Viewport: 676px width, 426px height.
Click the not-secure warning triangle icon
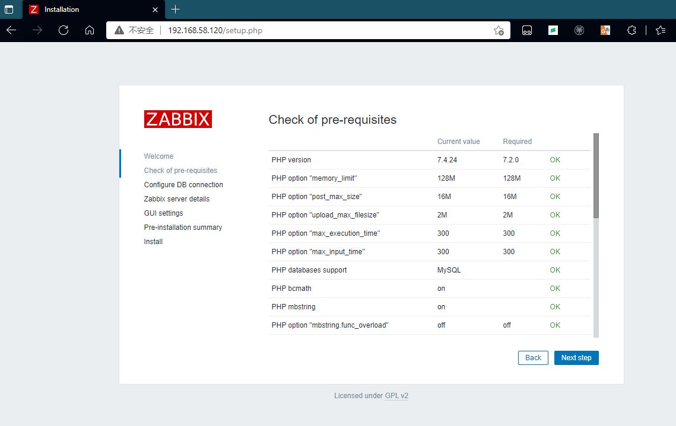[x=119, y=30]
